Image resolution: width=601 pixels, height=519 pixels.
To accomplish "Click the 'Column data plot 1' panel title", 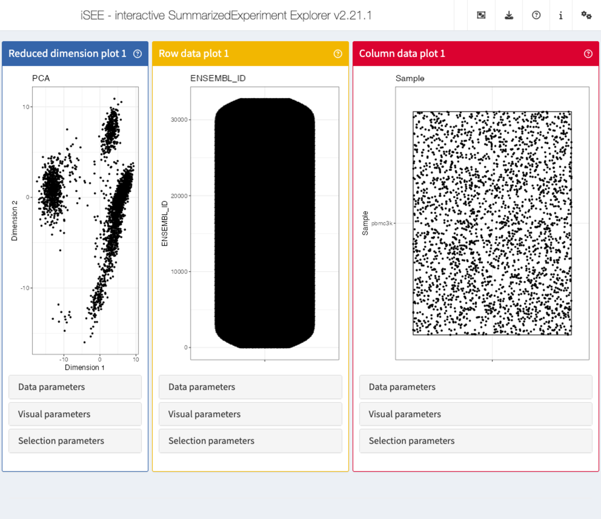I will click(x=402, y=54).
